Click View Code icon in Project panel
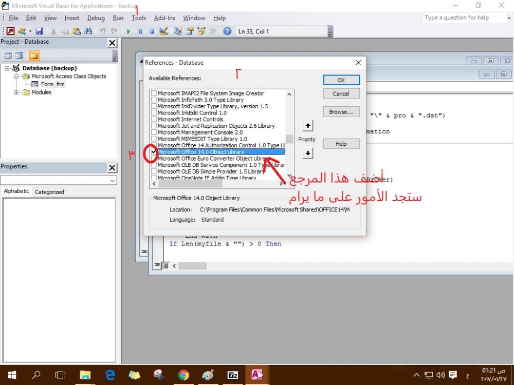Viewport: 514px width, 385px height. (8, 55)
